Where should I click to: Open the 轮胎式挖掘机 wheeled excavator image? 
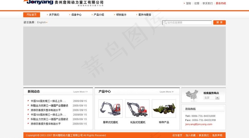tap(137, 109)
